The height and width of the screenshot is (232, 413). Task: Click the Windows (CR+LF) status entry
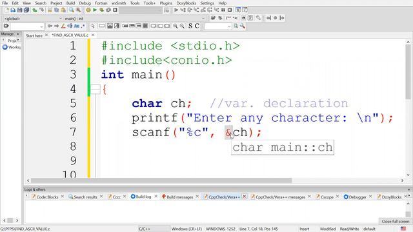click(x=186, y=229)
